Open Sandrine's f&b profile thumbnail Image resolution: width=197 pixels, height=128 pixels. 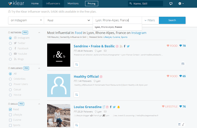(59, 55)
